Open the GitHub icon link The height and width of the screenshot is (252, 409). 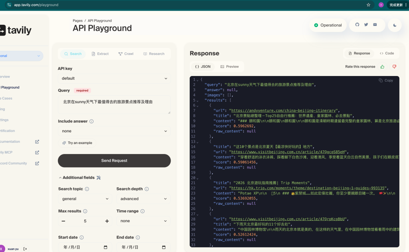pyautogui.click(x=357, y=24)
